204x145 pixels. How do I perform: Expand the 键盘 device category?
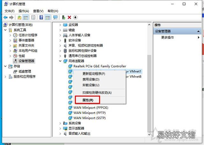coord(60,30)
